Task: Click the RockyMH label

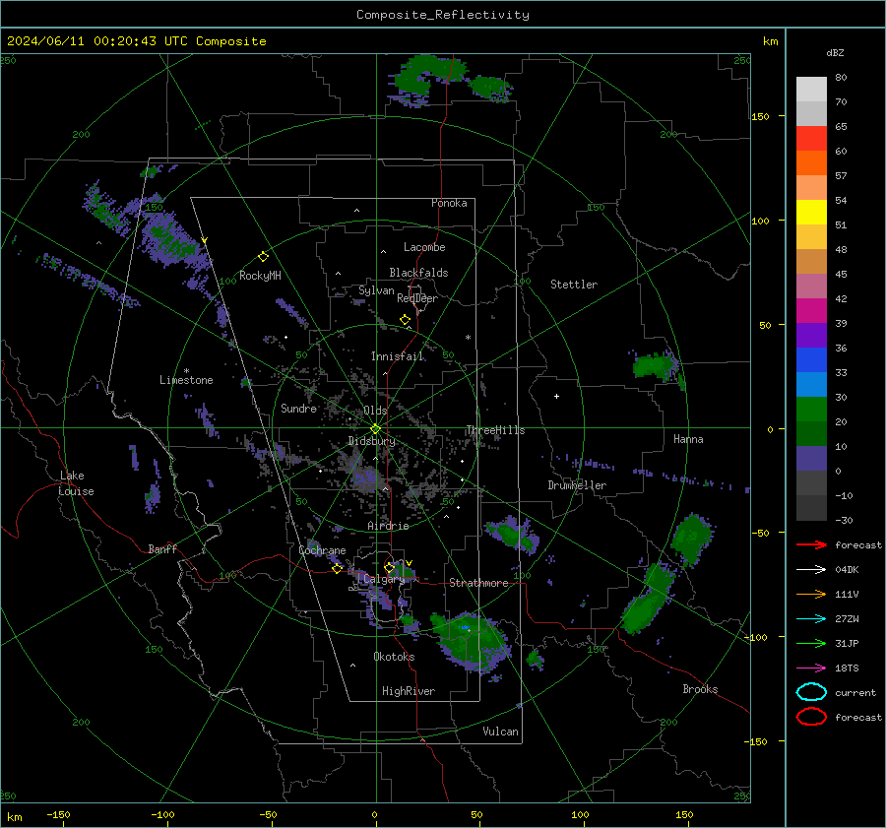Action: (260, 276)
